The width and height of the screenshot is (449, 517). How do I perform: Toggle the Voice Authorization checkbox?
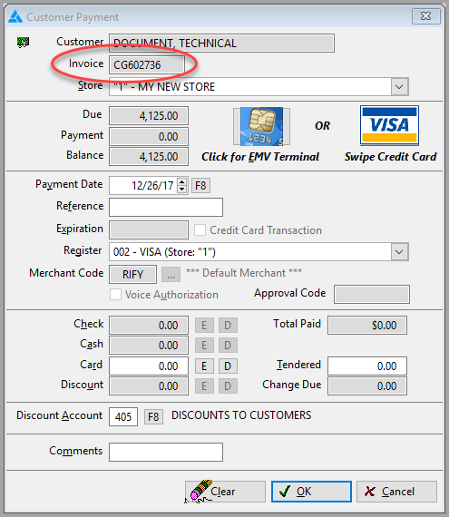[115, 295]
